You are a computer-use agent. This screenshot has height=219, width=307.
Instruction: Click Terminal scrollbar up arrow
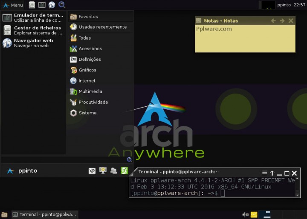(297, 179)
